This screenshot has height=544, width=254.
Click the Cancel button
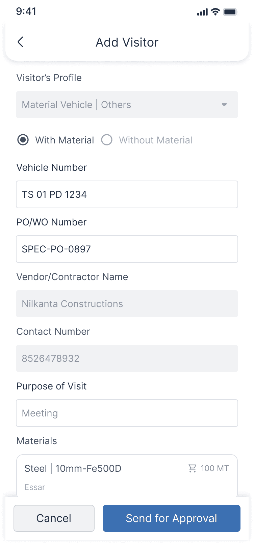(54, 518)
